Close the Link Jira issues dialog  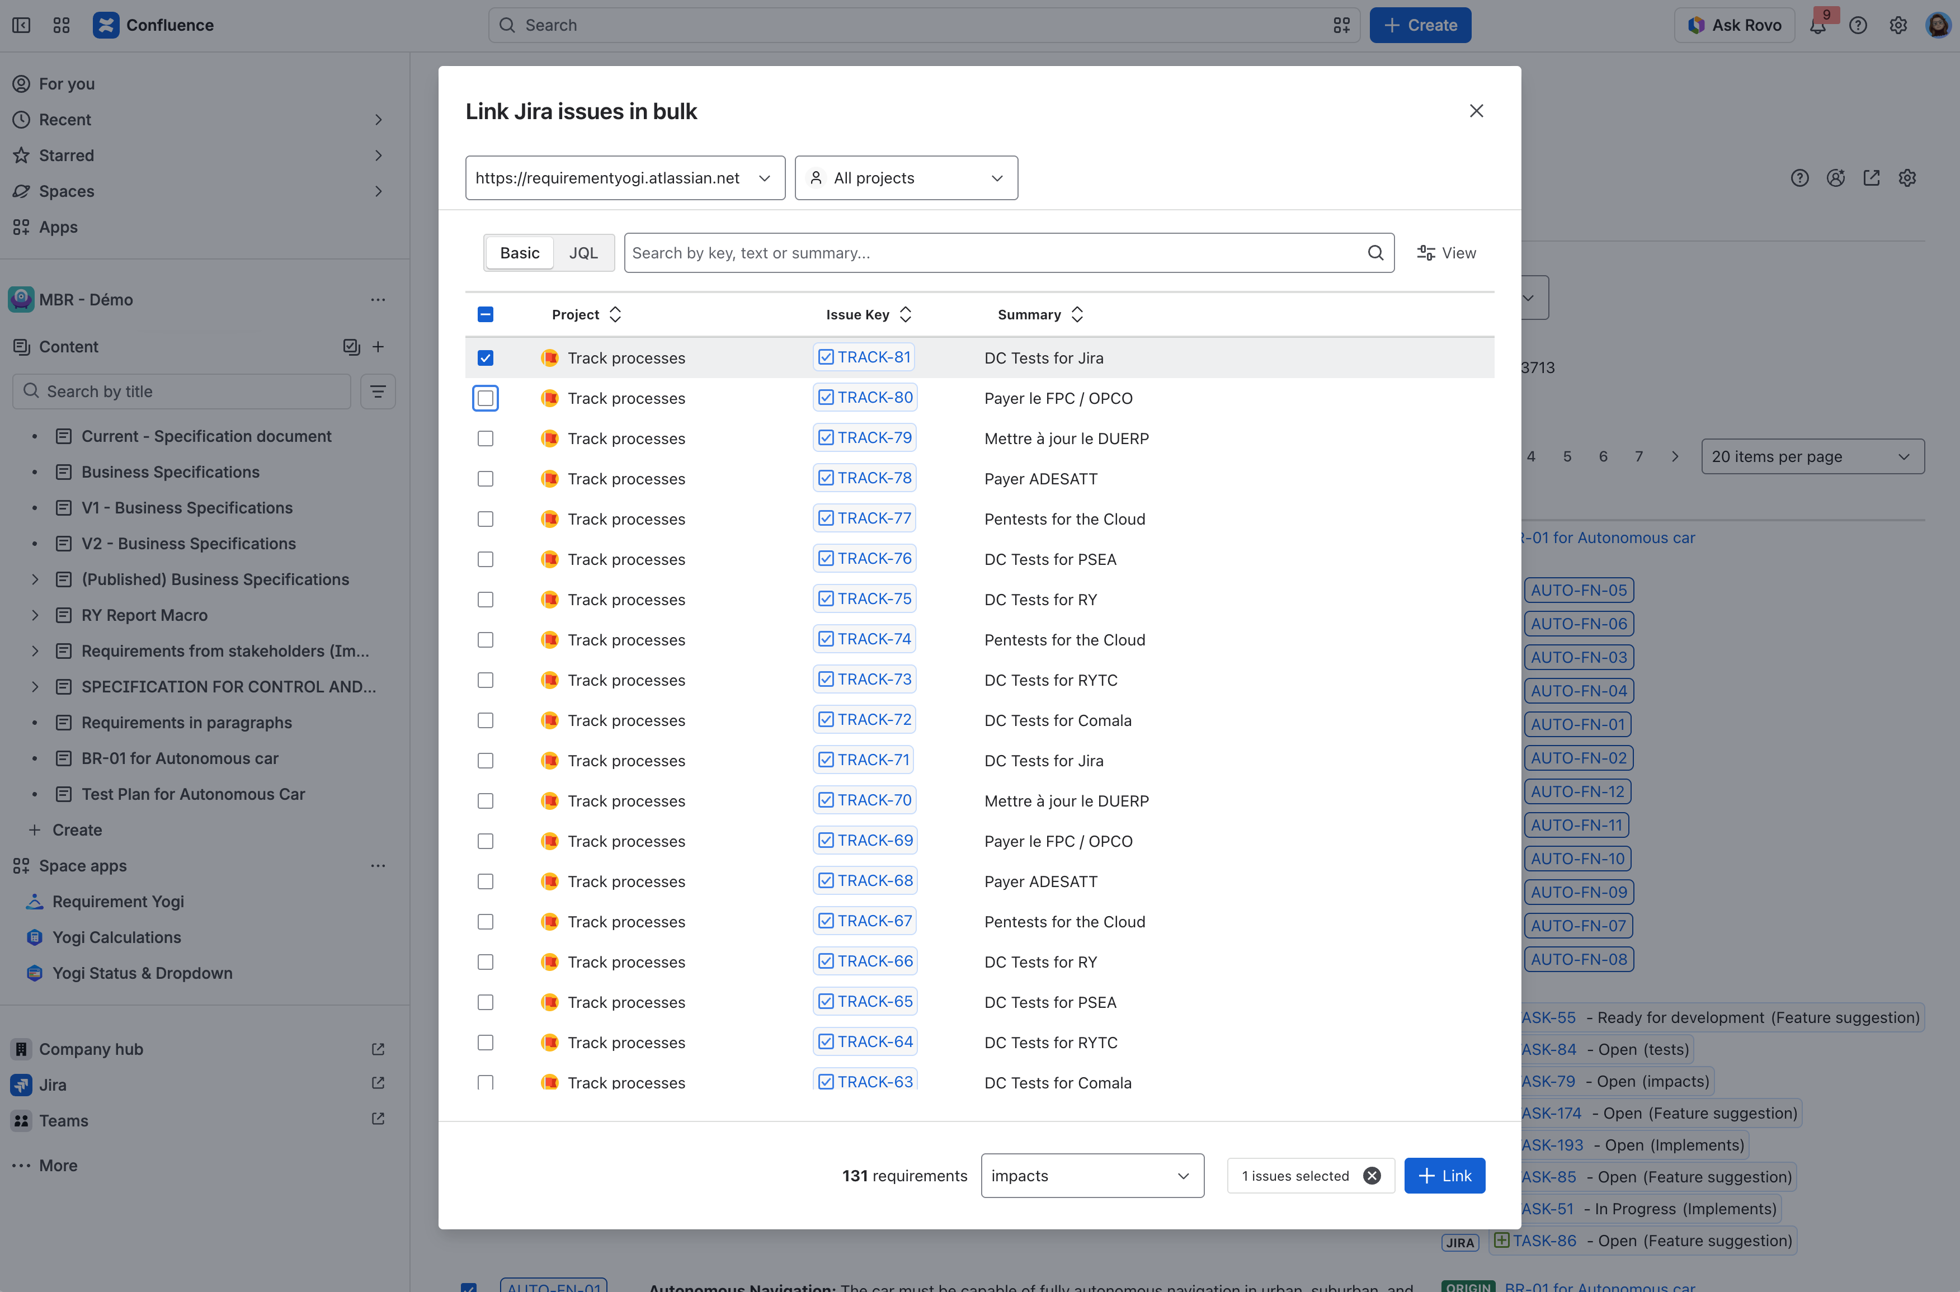(x=1476, y=110)
